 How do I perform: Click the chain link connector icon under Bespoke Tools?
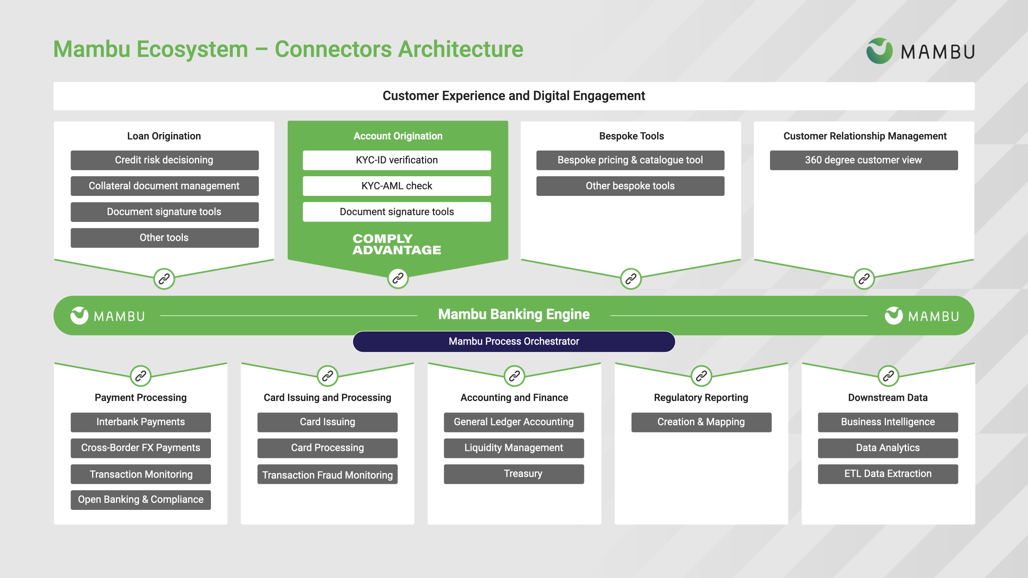(x=630, y=277)
